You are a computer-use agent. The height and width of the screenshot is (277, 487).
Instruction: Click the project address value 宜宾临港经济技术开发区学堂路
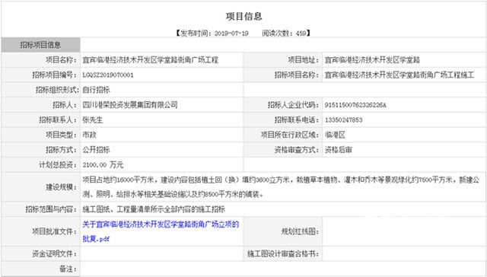pos(372,59)
